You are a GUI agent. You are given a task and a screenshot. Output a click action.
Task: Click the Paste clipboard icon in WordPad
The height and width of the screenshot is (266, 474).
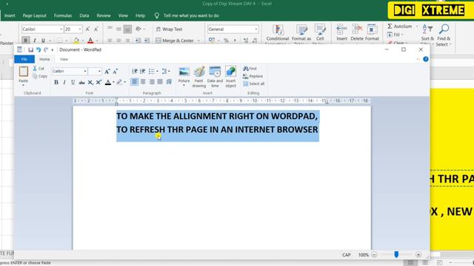(23, 72)
